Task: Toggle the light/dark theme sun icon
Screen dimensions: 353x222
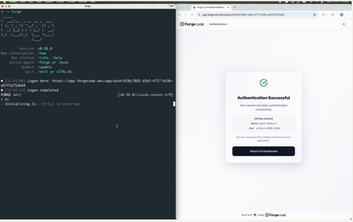Action: 344,24
